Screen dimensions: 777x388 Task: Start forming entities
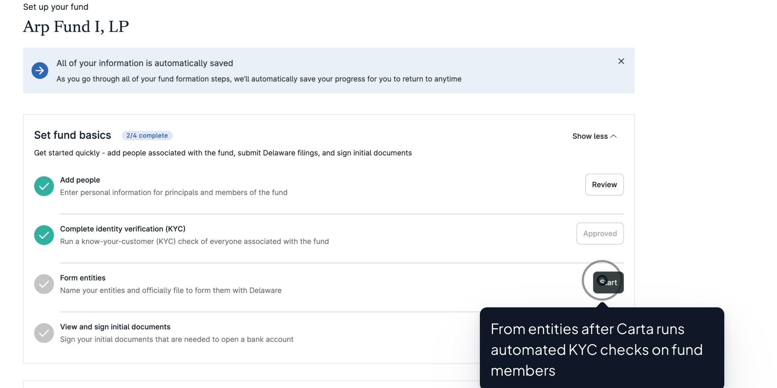pyautogui.click(x=608, y=282)
